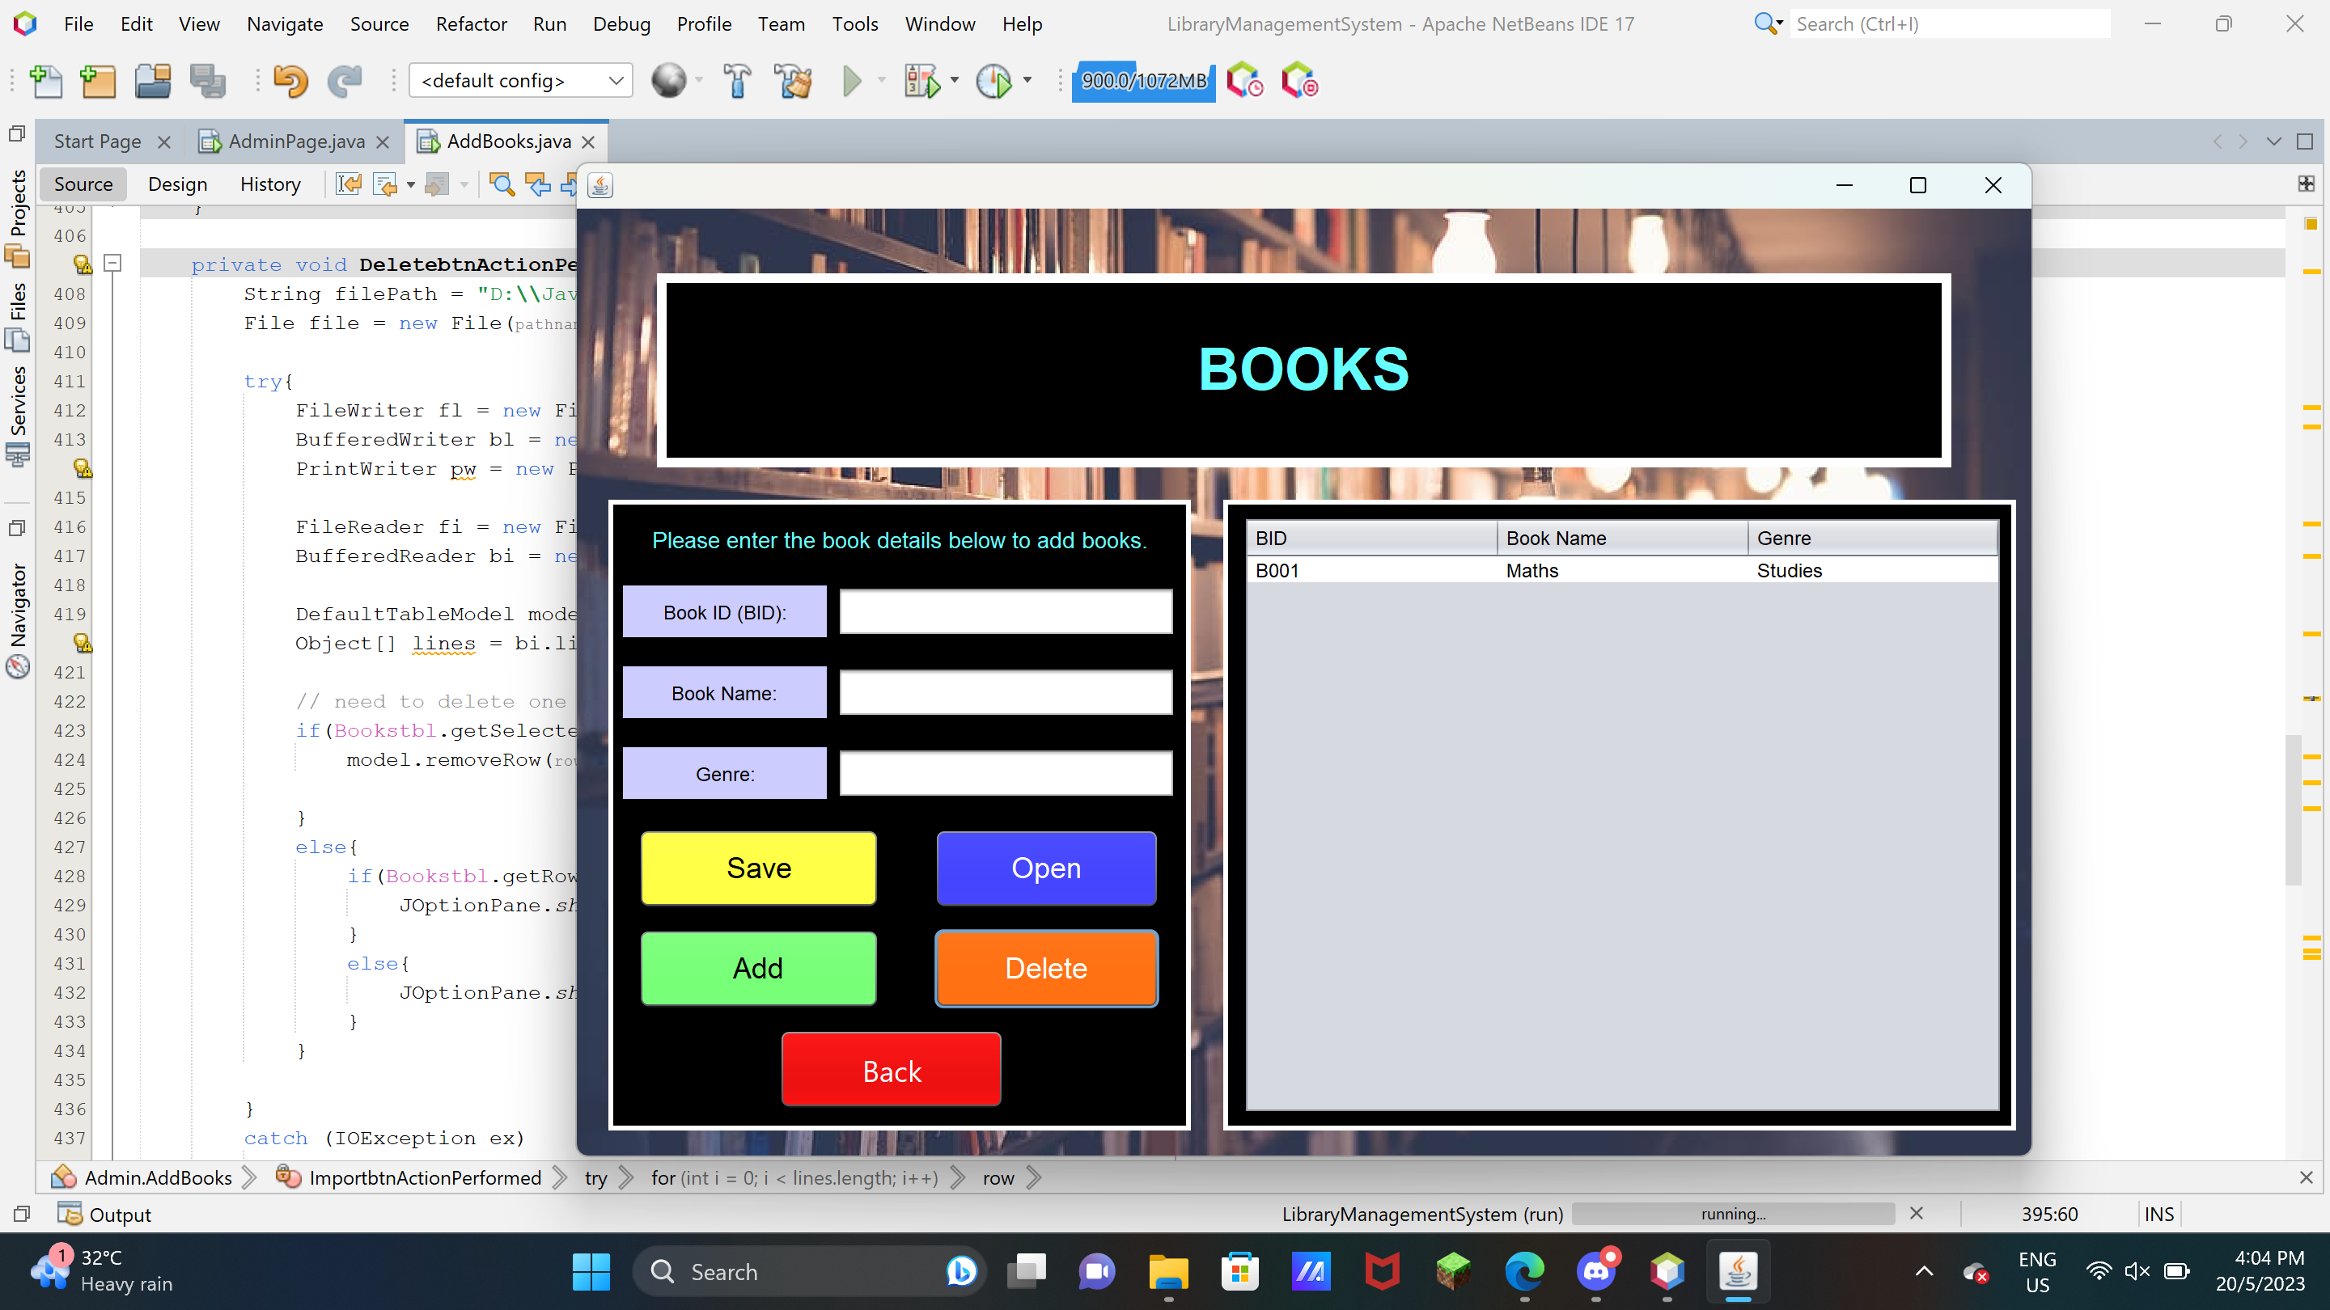Image resolution: width=2330 pixels, height=1310 pixels.
Task: Click the Open Project folder icon
Action: tap(152, 82)
